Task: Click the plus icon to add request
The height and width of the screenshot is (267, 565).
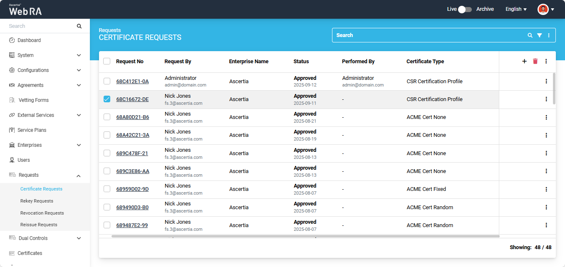Action: 524,62
